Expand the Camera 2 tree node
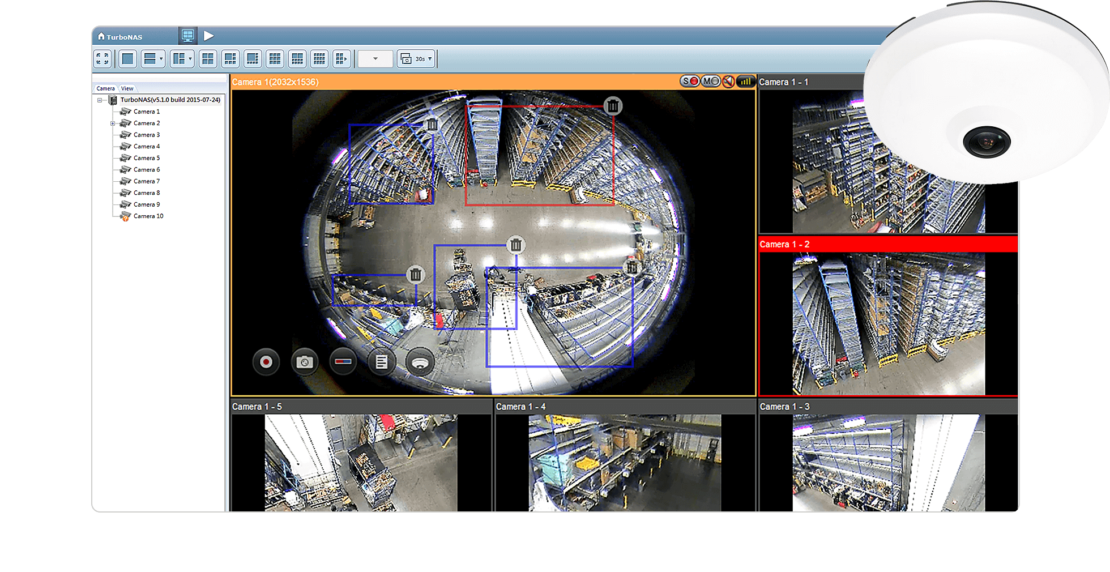Image resolution: width=1110 pixels, height=572 pixels. pos(113,123)
